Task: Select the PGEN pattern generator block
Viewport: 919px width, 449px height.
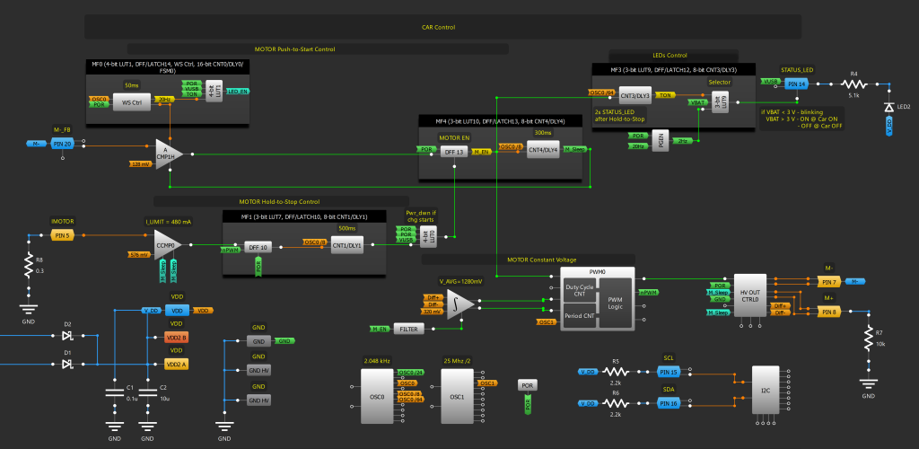Action: [x=661, y=141]
